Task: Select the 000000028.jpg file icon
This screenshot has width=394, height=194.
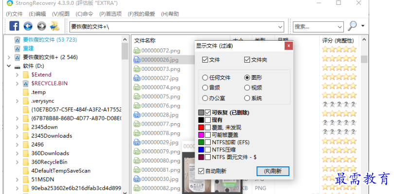Action: tap(137, 115)
